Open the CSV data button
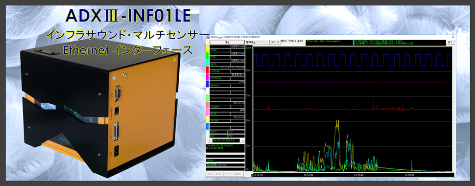 275,43
